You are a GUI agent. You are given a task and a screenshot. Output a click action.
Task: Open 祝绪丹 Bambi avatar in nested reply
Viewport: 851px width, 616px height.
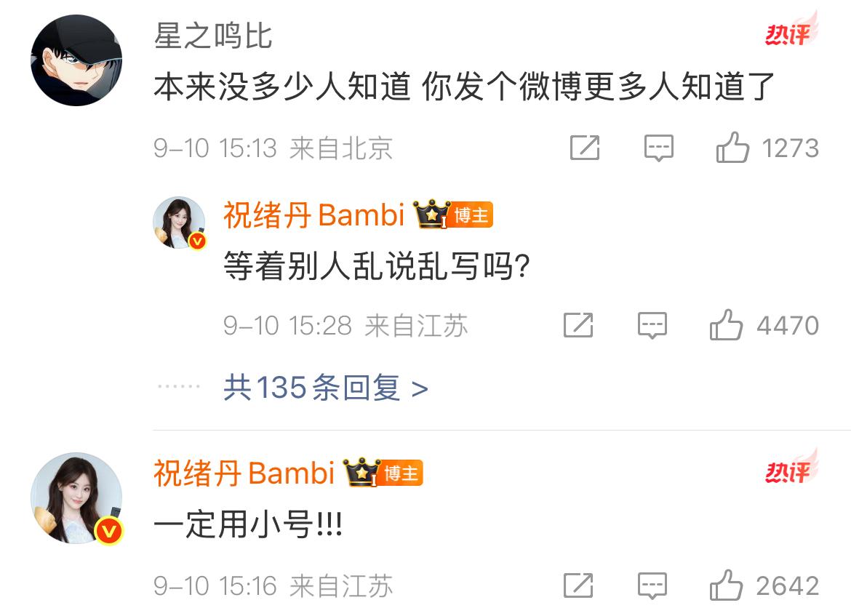180,223
